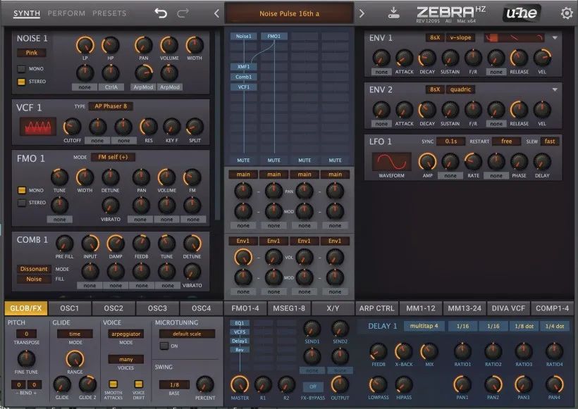
Task: Select the Delay1 effect in FX grid
Action: tap(240, 341)
